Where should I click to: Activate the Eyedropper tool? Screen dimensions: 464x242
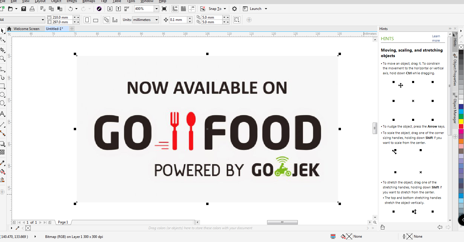pos(2,163)
